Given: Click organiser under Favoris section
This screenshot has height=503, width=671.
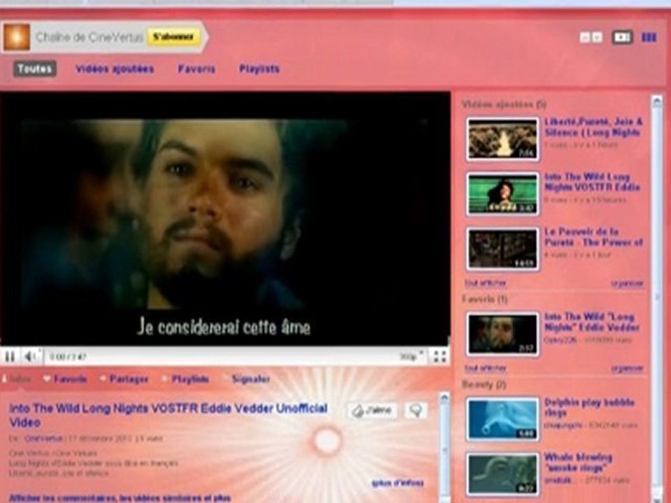Looking at the screenshot, I should pos(628,368).
